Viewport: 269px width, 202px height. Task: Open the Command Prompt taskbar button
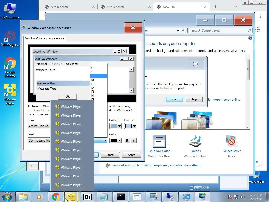click(x=121, y=197)
